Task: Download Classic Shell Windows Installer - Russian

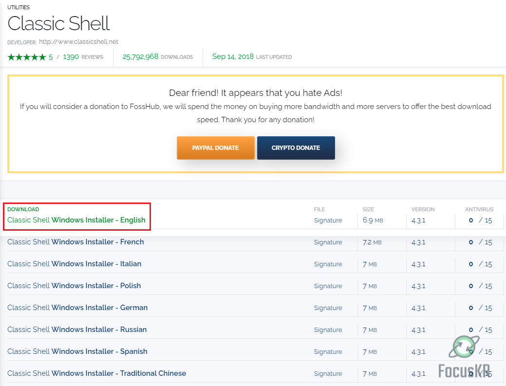Action: pos(77,330)
